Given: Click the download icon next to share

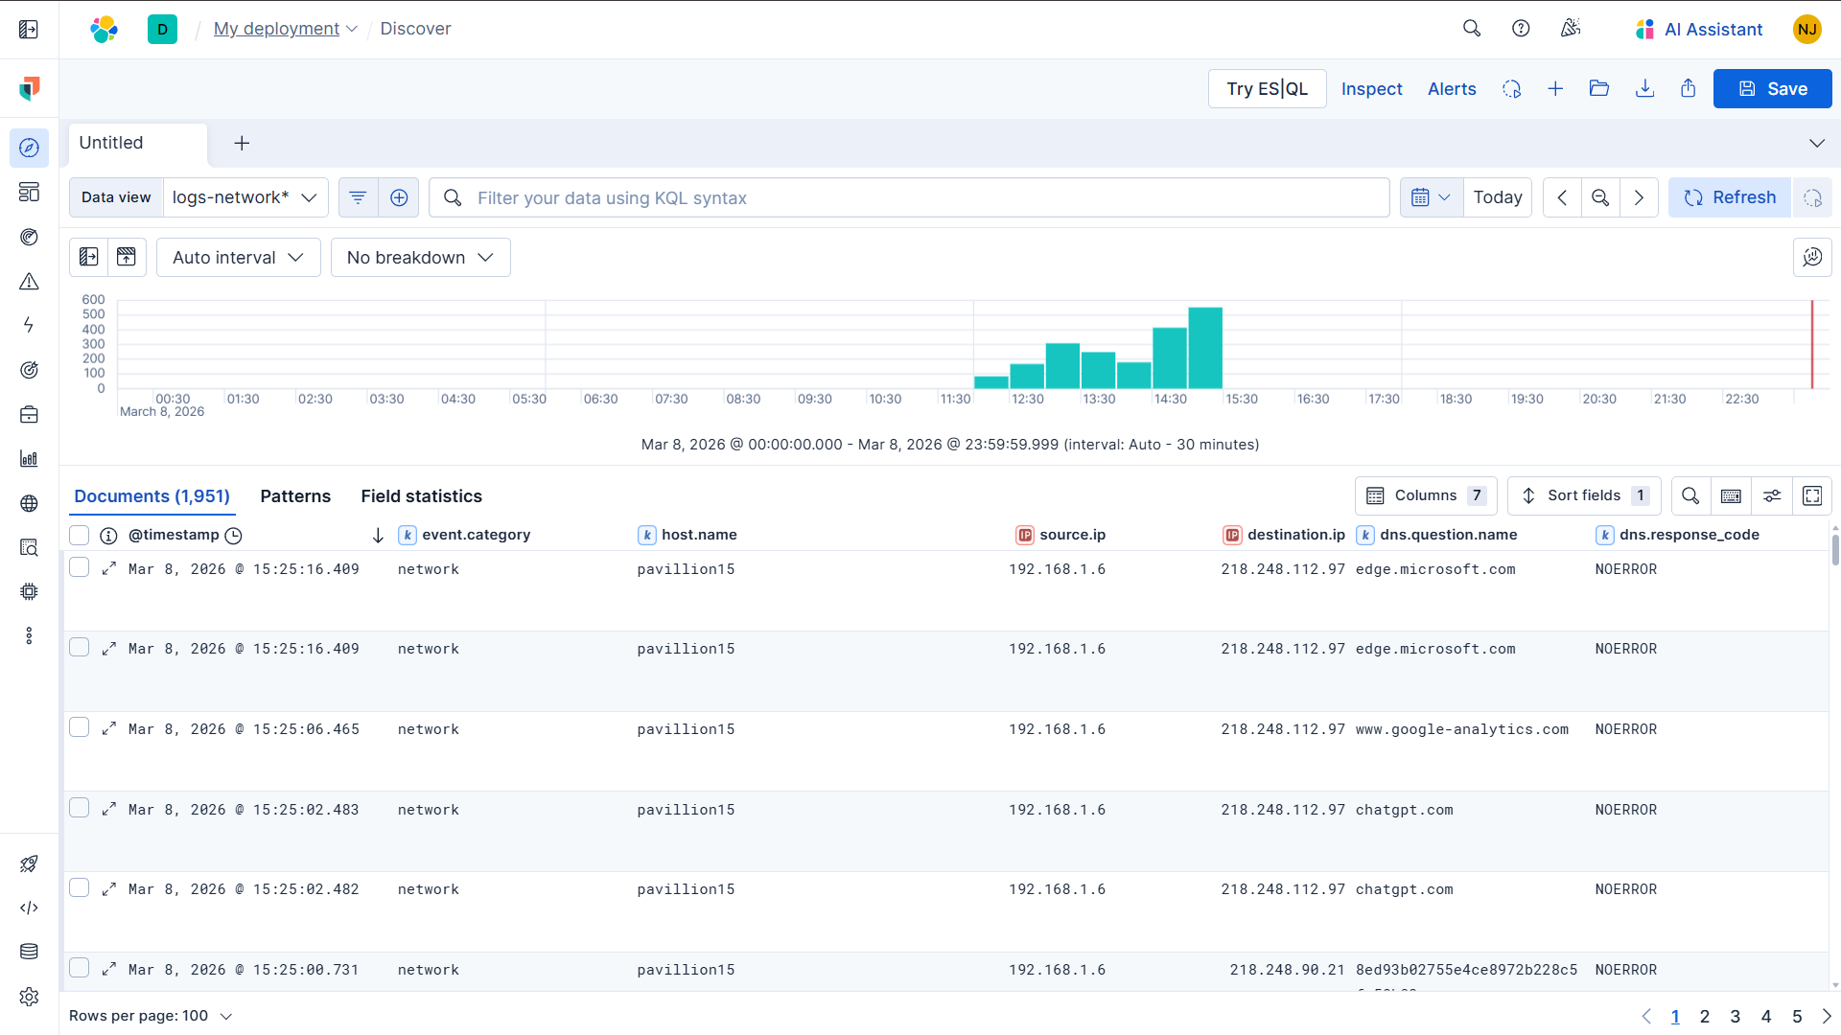Looking at the screenshot, I should (x=1644, y=88).
